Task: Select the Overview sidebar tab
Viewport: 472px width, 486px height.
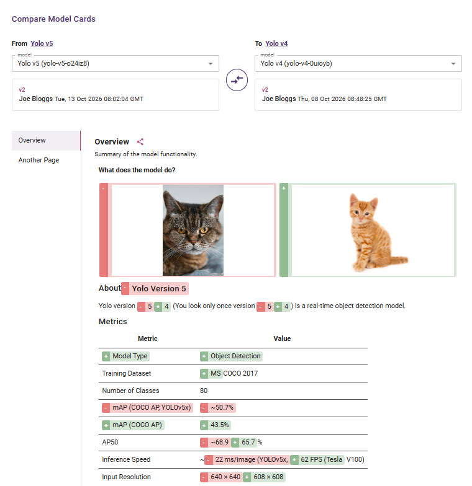Action: (46, 140)
